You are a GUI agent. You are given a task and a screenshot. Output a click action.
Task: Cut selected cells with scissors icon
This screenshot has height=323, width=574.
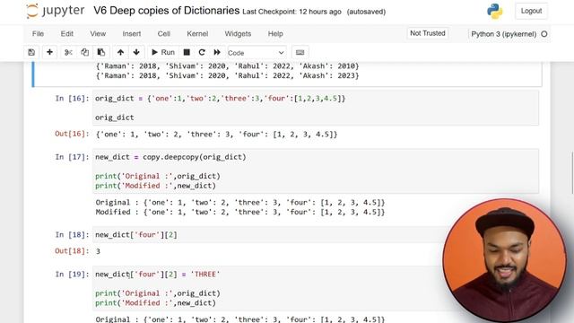(68, 52)
